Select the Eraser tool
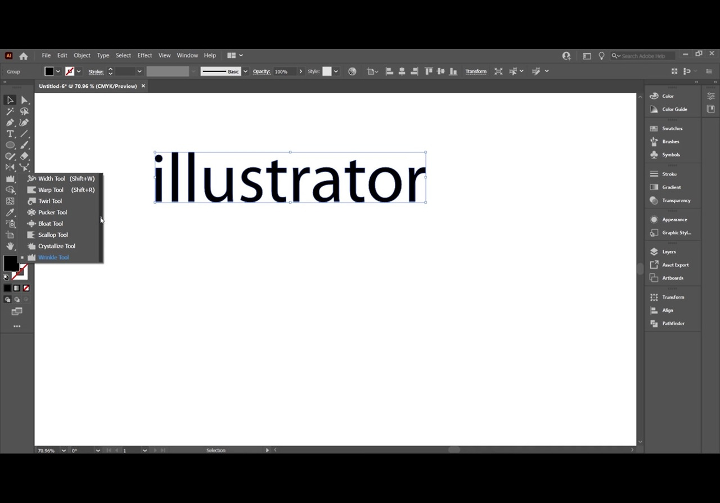 [x=24, y=156]
